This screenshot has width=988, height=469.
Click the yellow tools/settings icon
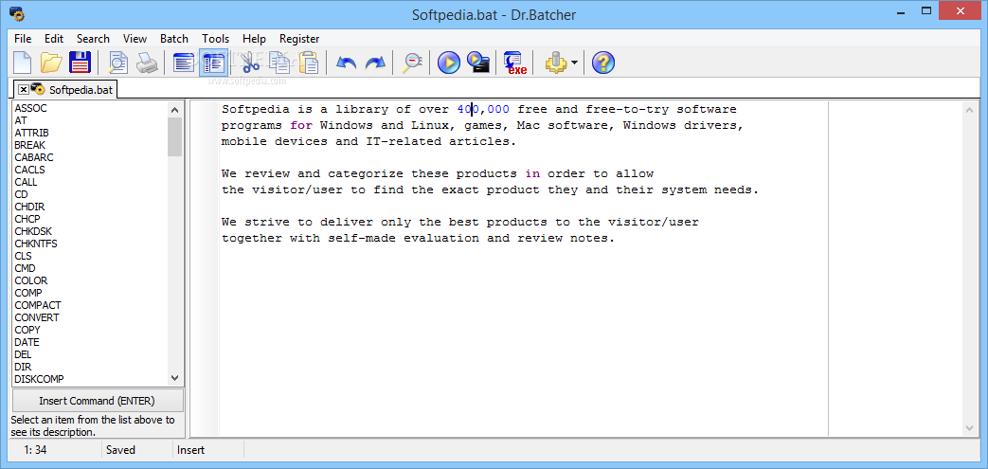556,63
